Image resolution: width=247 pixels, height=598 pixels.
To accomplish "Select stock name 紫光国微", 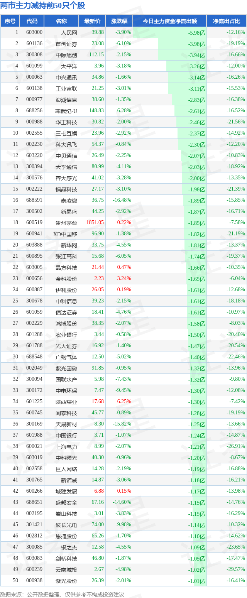I will (66, 368).
